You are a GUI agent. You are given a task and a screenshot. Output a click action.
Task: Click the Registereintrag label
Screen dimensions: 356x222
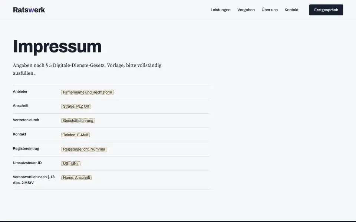coord(26,149)
